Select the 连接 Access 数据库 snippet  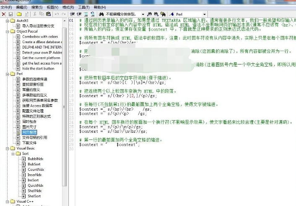[37, 106]
